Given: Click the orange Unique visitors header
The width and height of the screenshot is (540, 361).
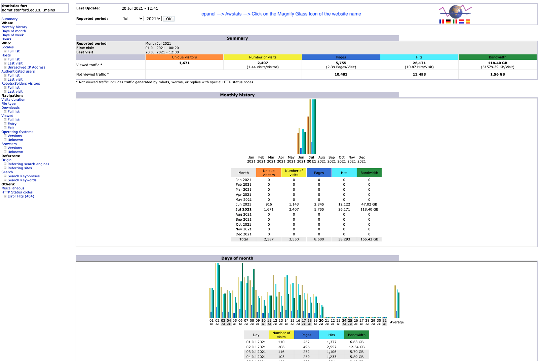Looking at the screenshot, I should [184, 57].
